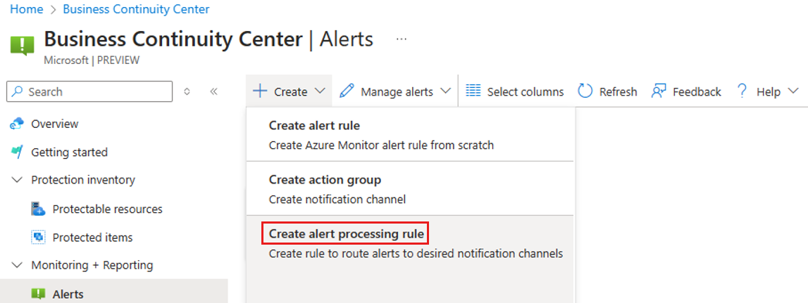Choose Create action group menu entry
Screen dimensions: 808x303
pos(325,180)
